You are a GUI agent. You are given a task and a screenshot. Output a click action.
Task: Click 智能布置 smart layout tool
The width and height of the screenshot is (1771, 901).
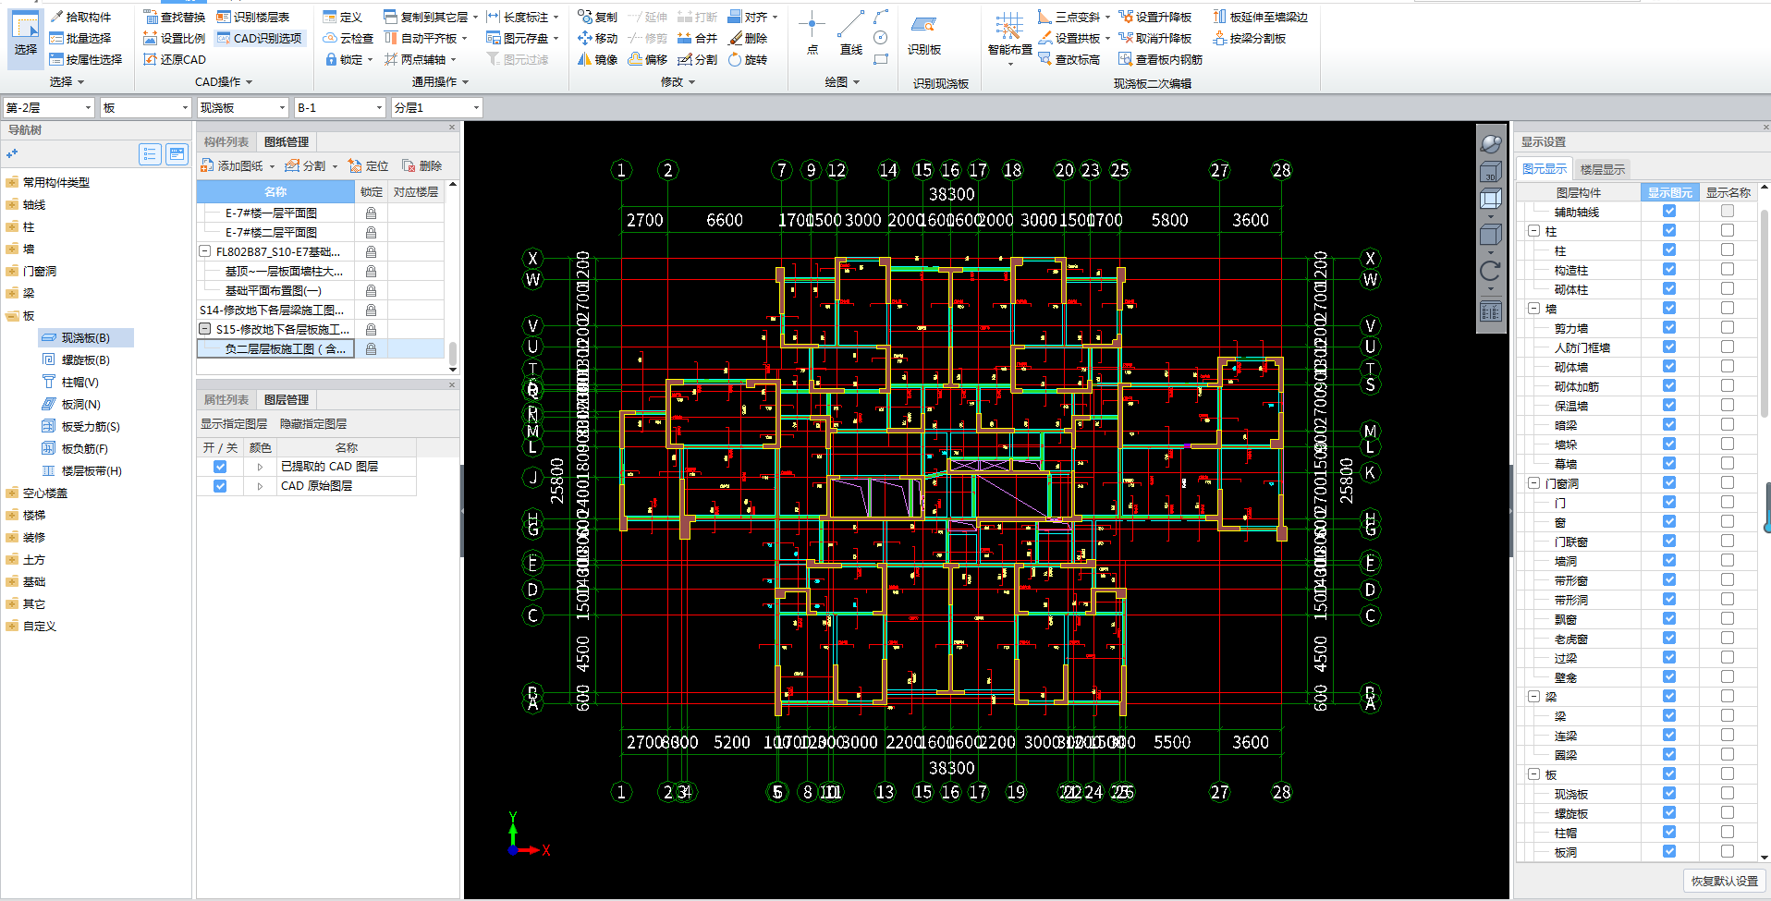click(x=1009, y=37)
